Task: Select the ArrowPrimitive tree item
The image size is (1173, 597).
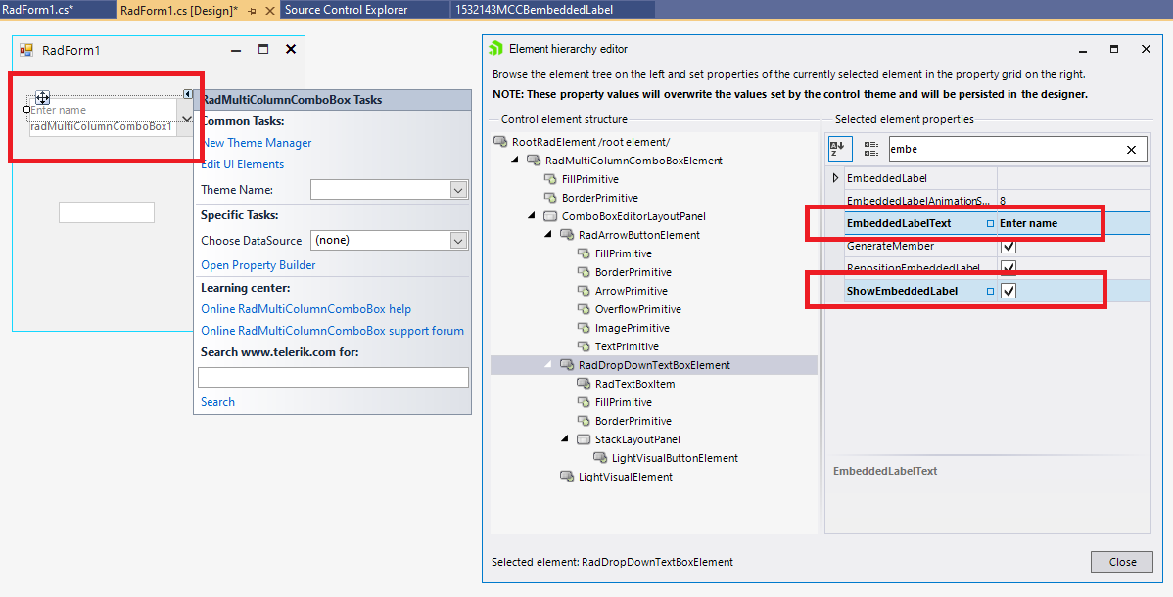Action: 632,291
